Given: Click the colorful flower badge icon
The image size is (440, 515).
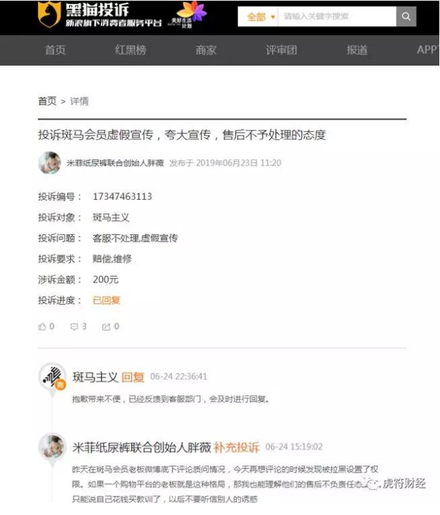Looking at the screenshot, I should tap(192, 13).
